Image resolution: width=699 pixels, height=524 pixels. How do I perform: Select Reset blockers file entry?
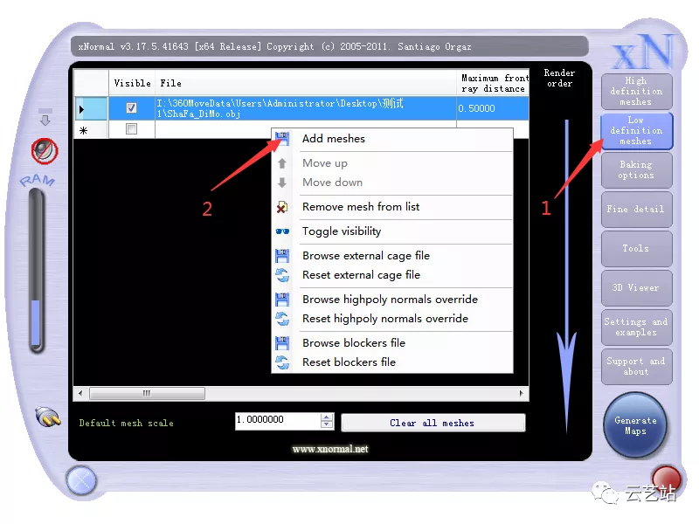click(x=392, y=362)
